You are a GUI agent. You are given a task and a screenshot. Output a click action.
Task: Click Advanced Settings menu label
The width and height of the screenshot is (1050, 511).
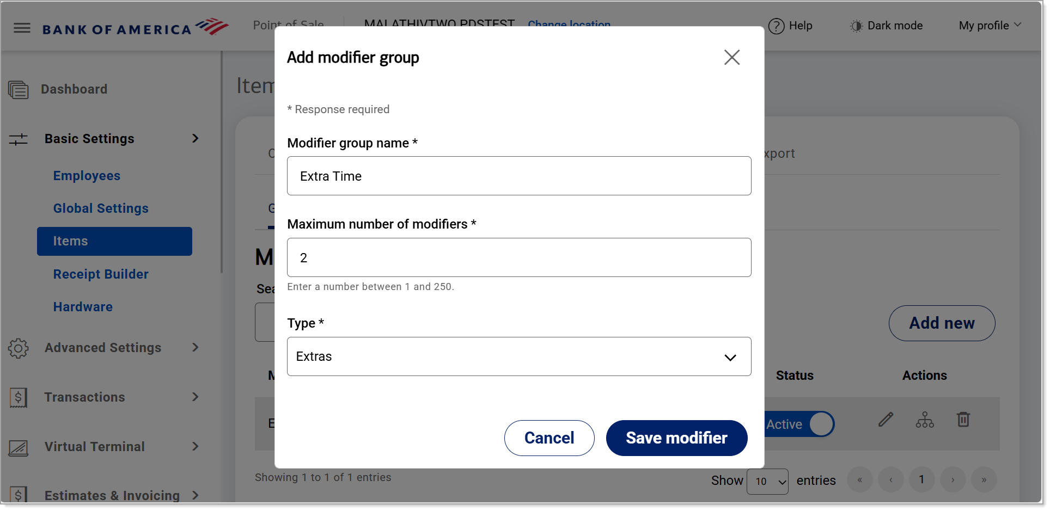(103, 348)
